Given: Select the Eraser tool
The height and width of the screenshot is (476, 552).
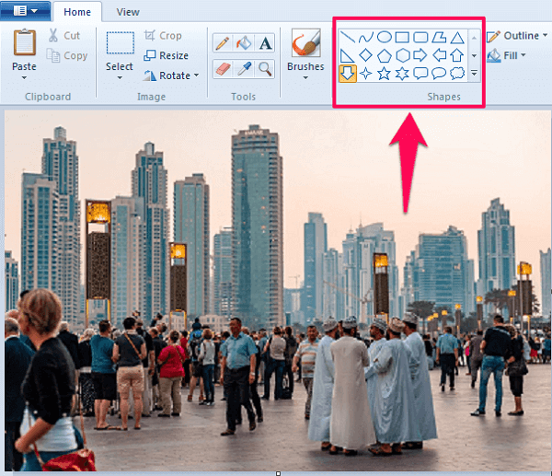Looking at the screenshot, I should pos(222,69).
